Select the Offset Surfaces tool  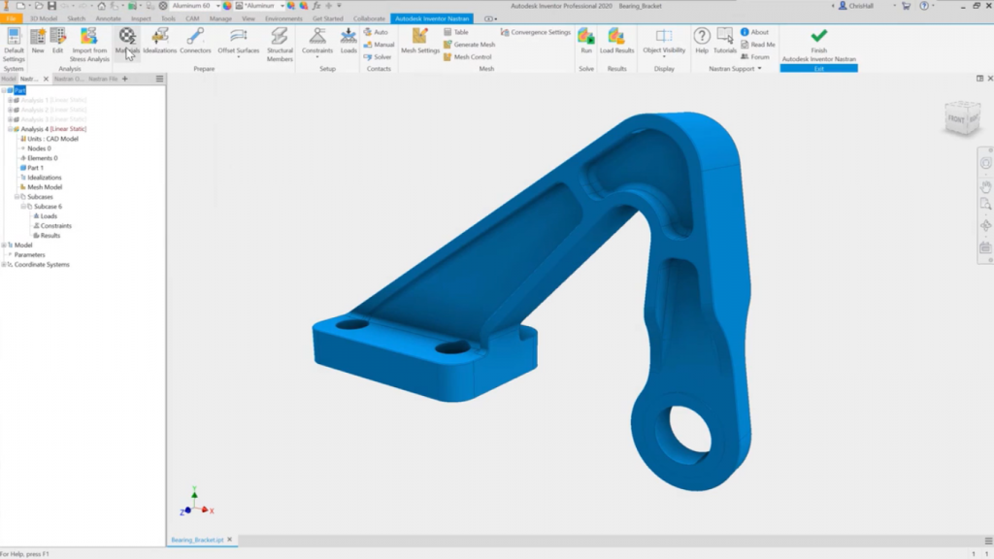point(238,42)
